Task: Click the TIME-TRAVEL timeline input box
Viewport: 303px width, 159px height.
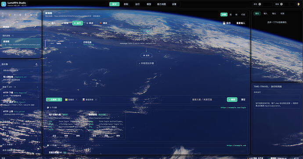Action: (x=277, y=97)
